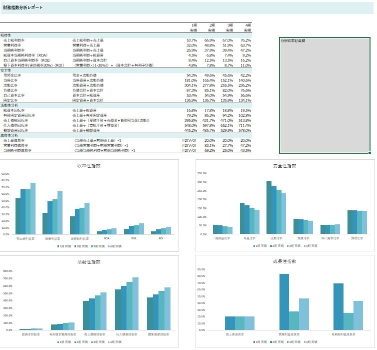
Task: Select the 活動性指数 chart title
Action: pos(88,262)
